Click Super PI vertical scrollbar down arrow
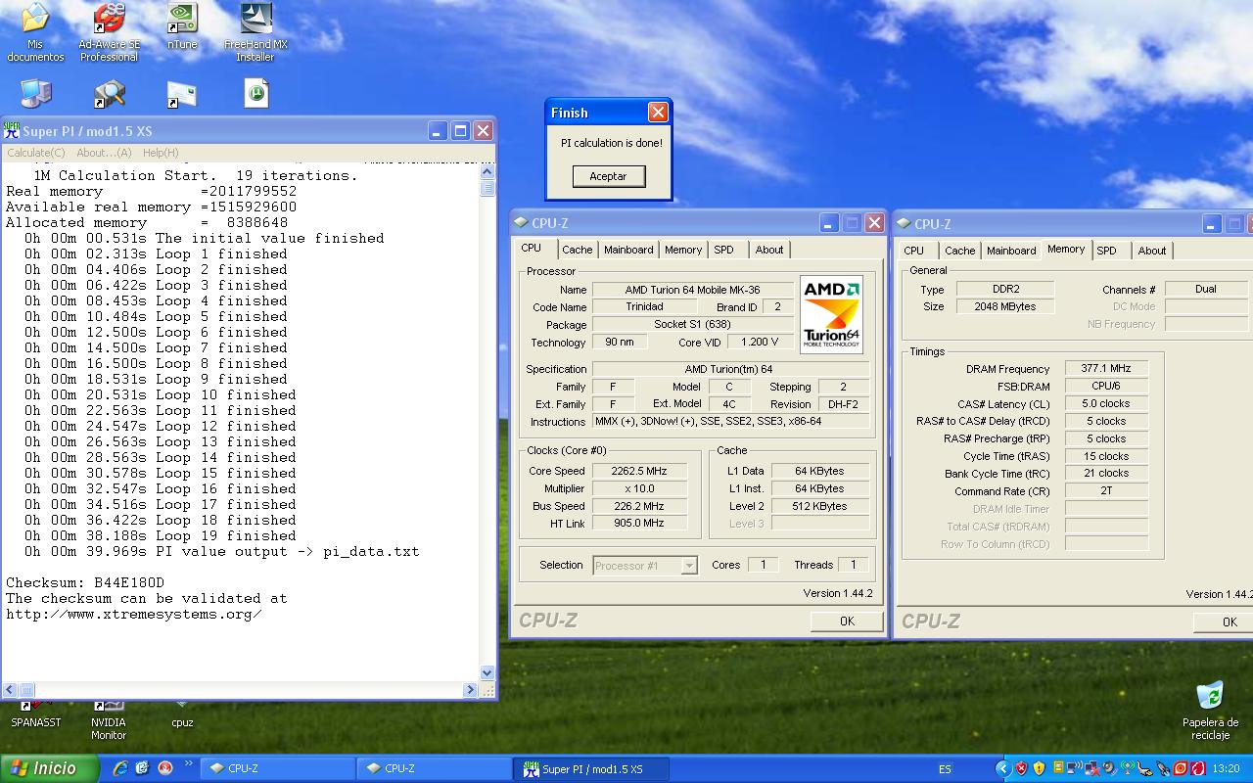The width and height of the screenshot is (1253, 783). coord(487,673)
